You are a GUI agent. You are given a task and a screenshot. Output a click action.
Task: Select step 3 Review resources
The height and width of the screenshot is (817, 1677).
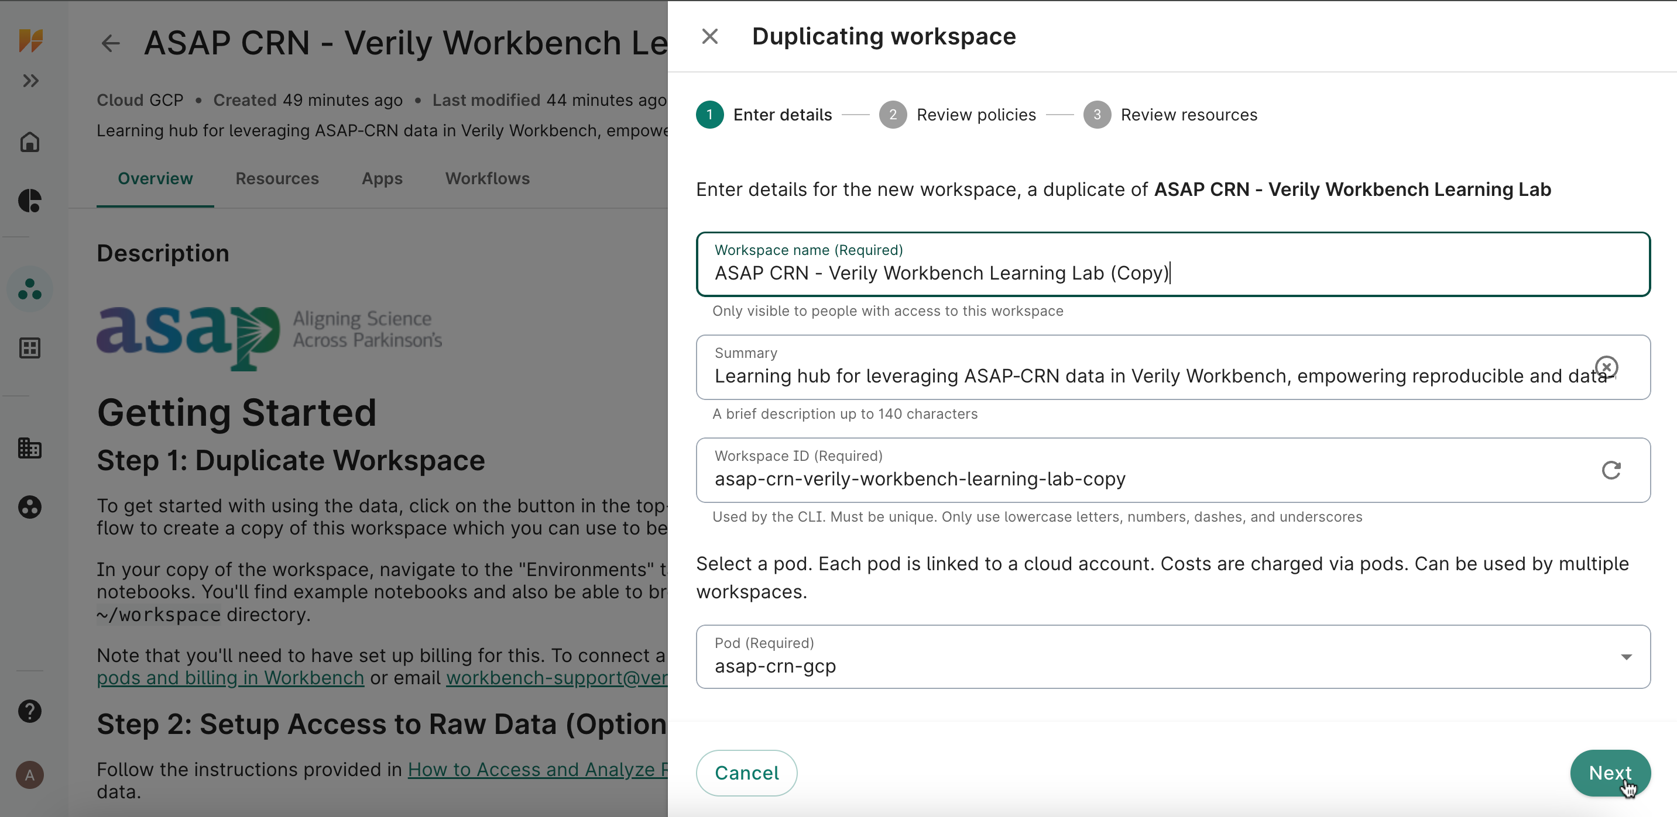pos(1098,115)
